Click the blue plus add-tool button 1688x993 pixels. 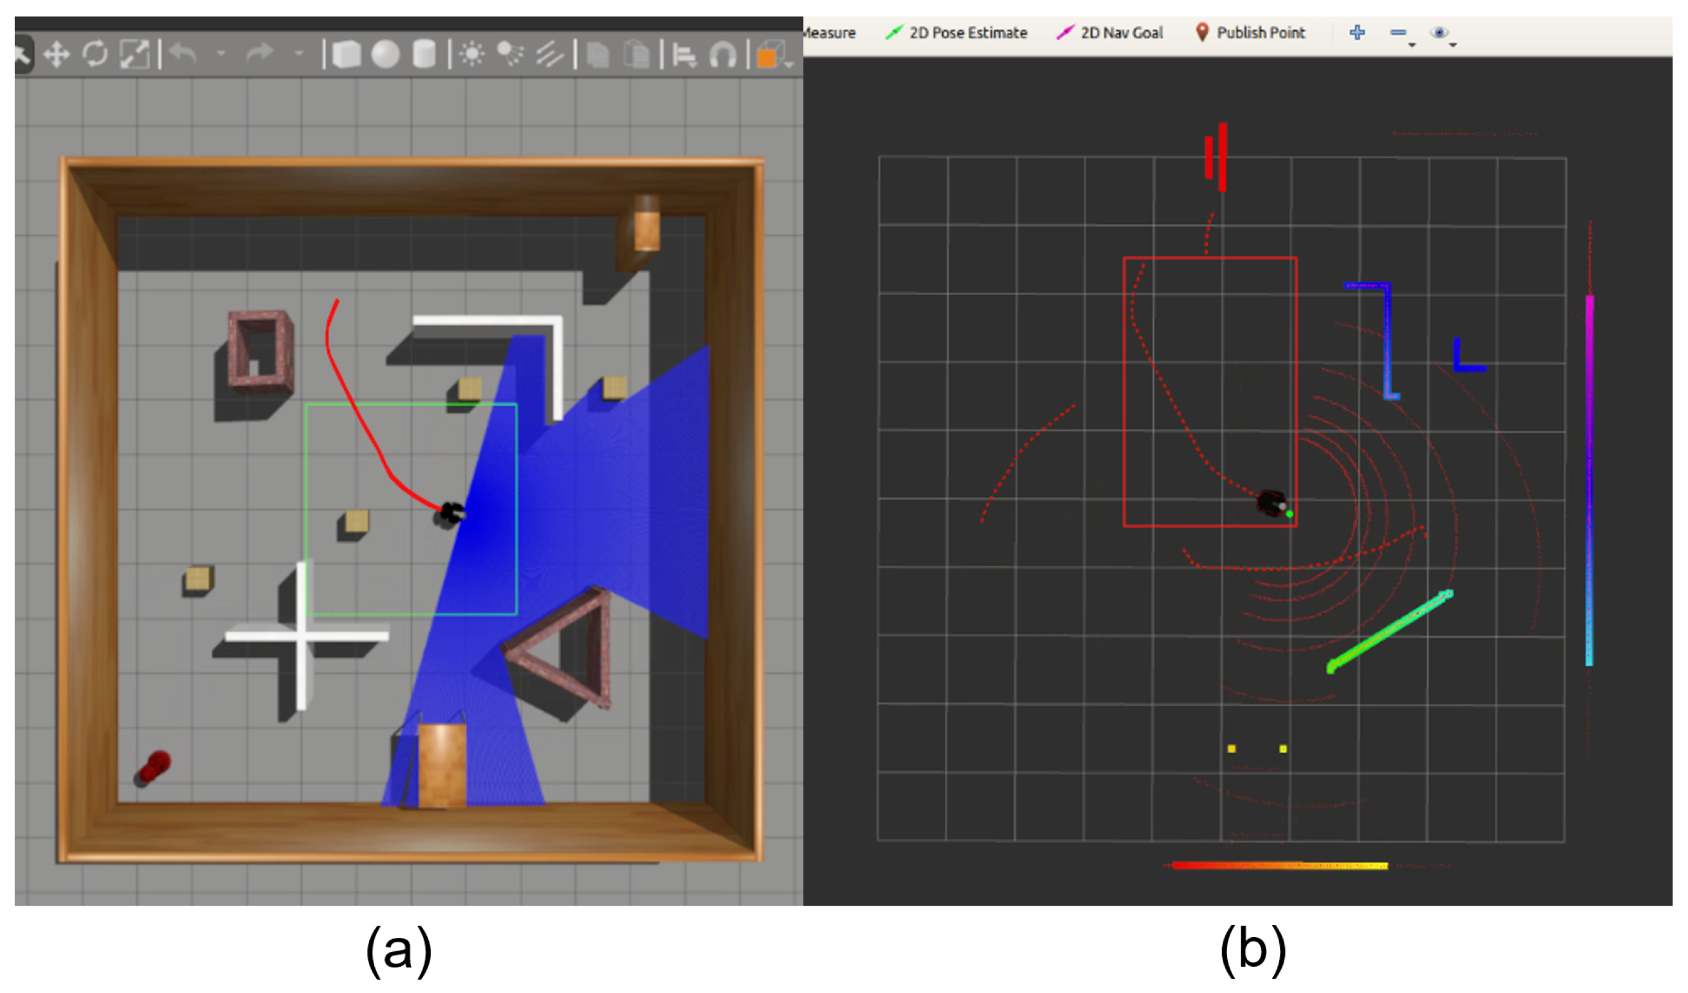(1357, 32)
